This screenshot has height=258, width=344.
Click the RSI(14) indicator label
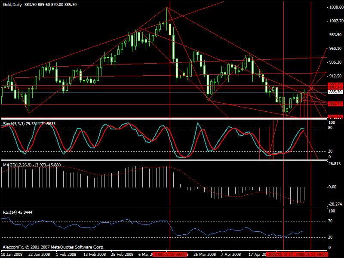(10, 212)
